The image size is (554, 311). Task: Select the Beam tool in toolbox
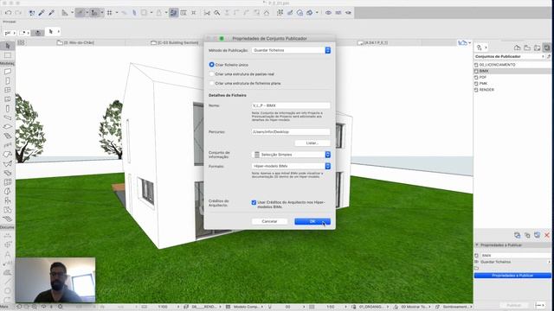coord(8,117)
